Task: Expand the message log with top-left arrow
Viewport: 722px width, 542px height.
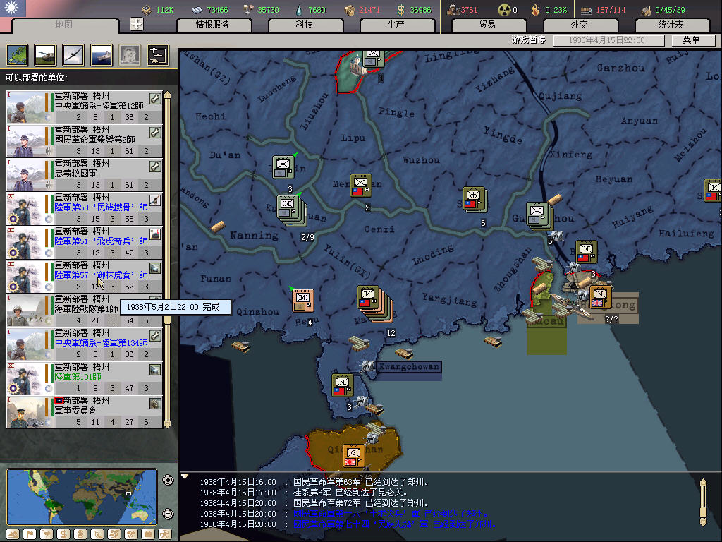Action: tap(185, 476)
